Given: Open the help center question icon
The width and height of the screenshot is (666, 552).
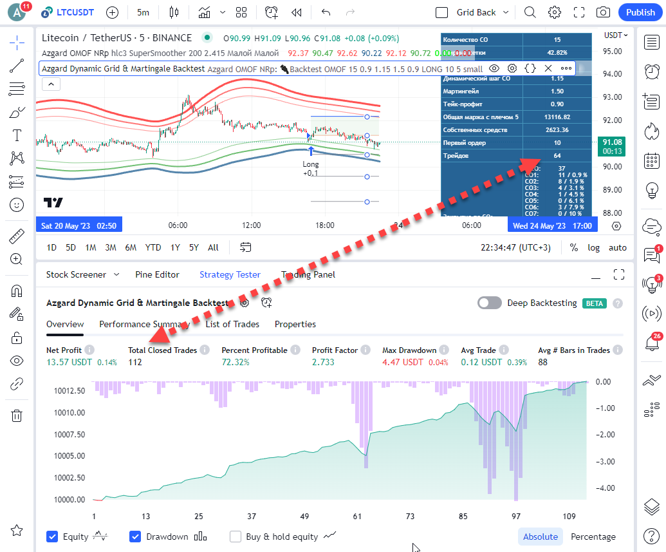Looking at the screenshot, I should pyautogui.click(x=652, y=537).
